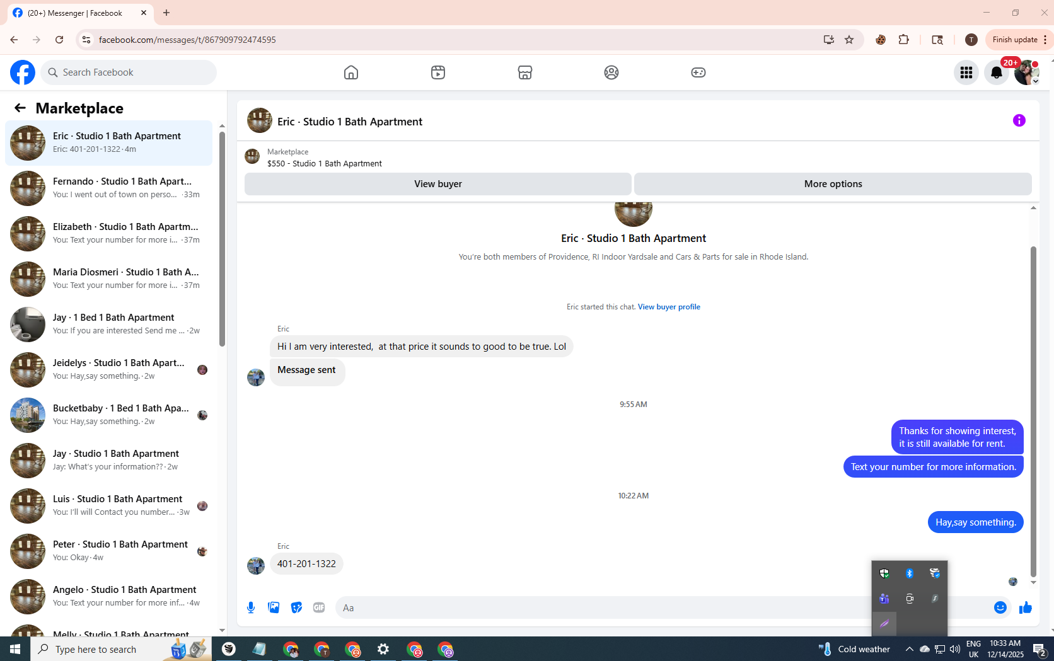Open Peter Studio 1 Bath conversation

pos(109,551)
